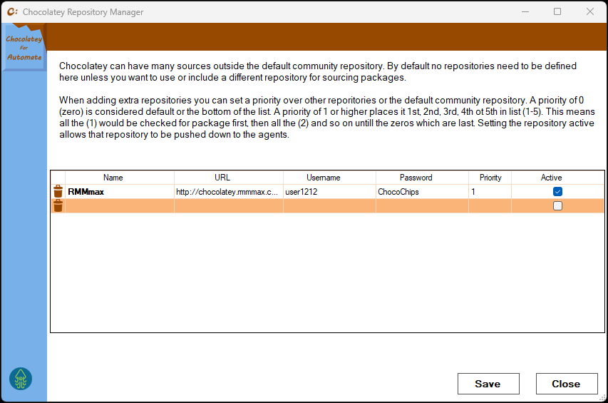Viewport: 608px width, 403px height.
Task: Edit the user1212 username cell
Action: tap(329, 192)
